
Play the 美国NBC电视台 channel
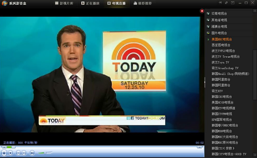(222, 39)
